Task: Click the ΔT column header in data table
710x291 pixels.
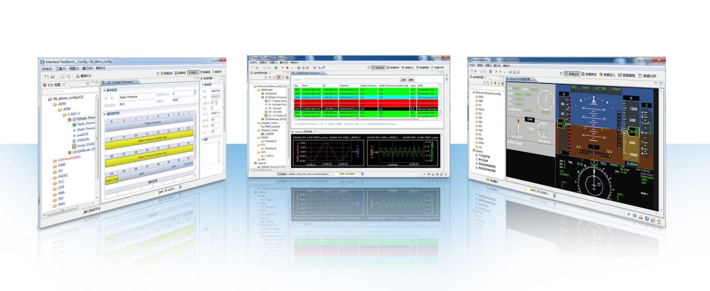Action: click(324, 85)
